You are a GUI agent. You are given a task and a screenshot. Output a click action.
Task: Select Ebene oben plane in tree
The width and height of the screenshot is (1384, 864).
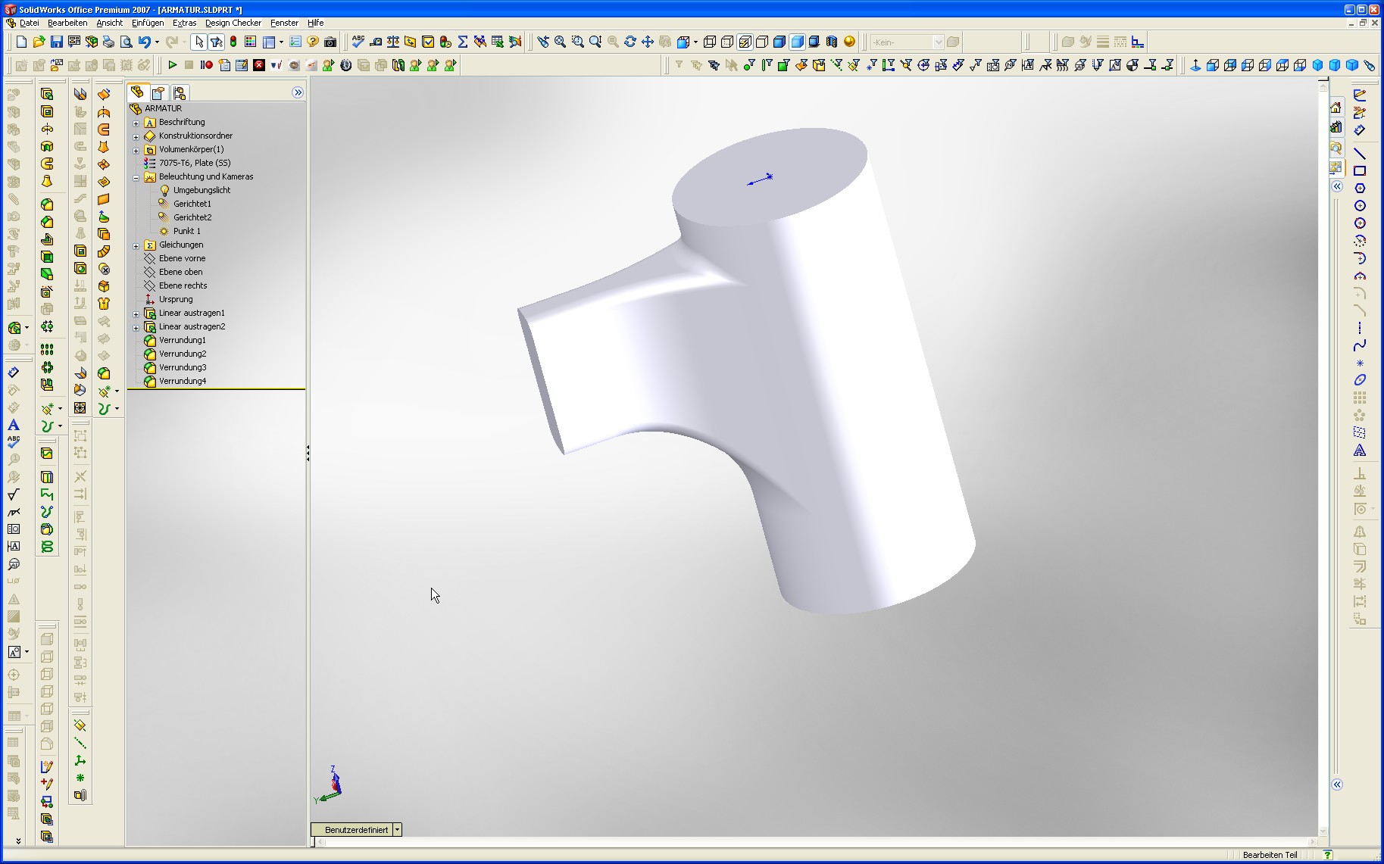point(180,272)
